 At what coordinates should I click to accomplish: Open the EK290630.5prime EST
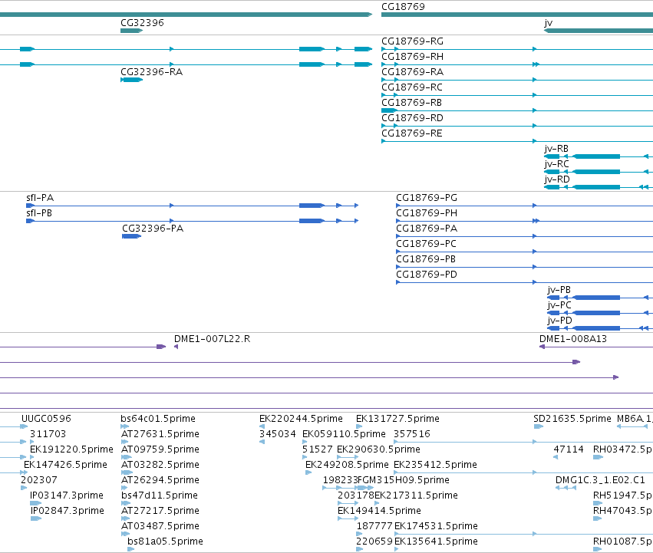click(x=378, y=449)
